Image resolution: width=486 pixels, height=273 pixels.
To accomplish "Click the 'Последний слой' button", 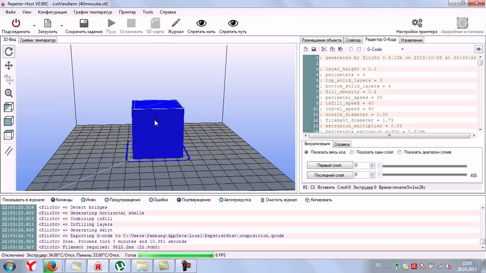I will (330, 175).
